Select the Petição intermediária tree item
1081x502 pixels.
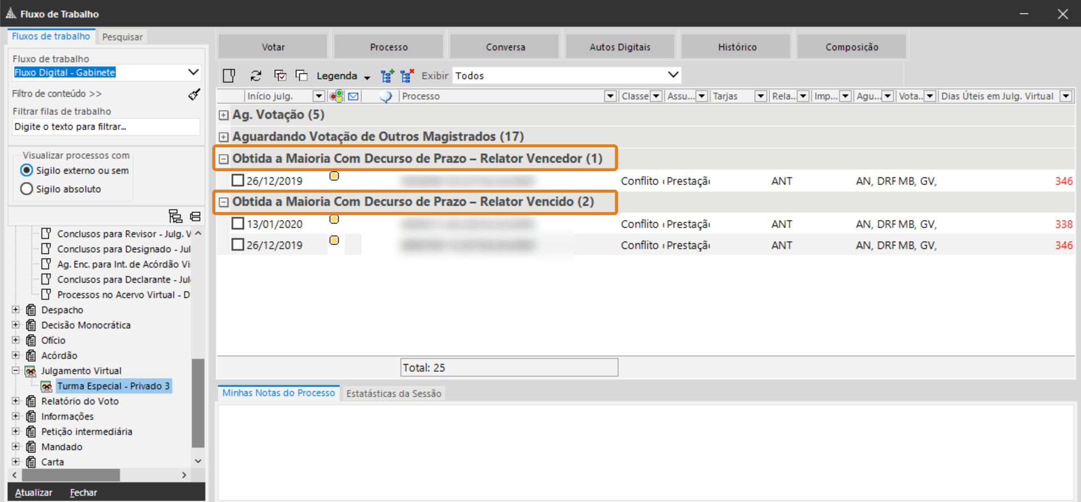[x=87, y=432]
